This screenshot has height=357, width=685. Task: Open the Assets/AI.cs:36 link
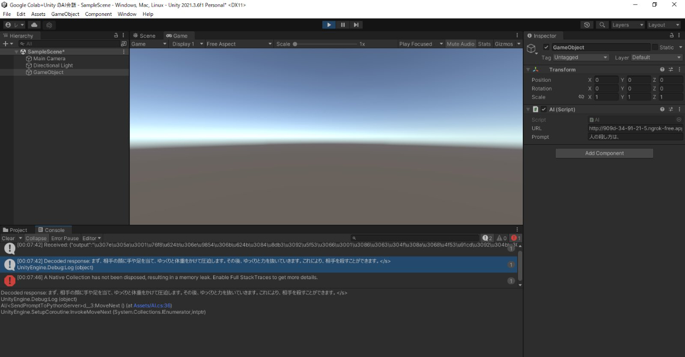(152, 305)
